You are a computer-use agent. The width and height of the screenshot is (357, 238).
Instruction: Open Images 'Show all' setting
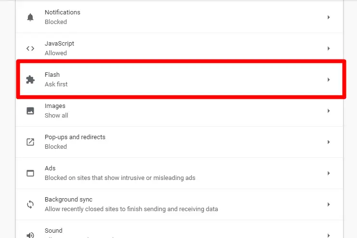coord(56,115)
